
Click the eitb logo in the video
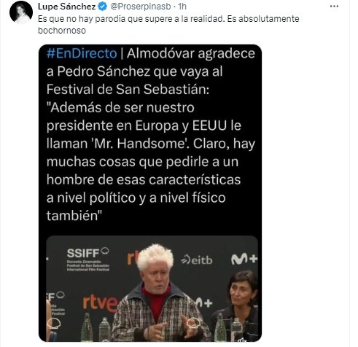click(197, 260)
